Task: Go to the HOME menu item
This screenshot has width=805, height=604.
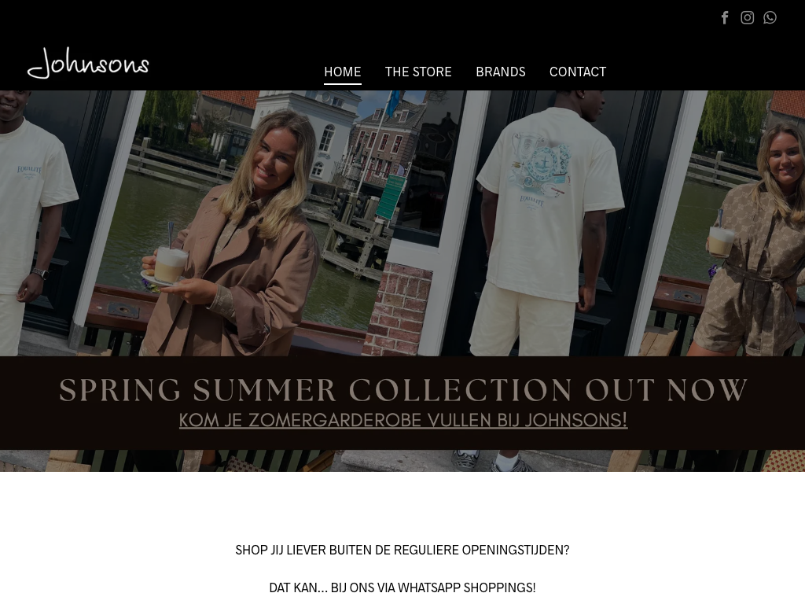Action: [x=343, y=72]
